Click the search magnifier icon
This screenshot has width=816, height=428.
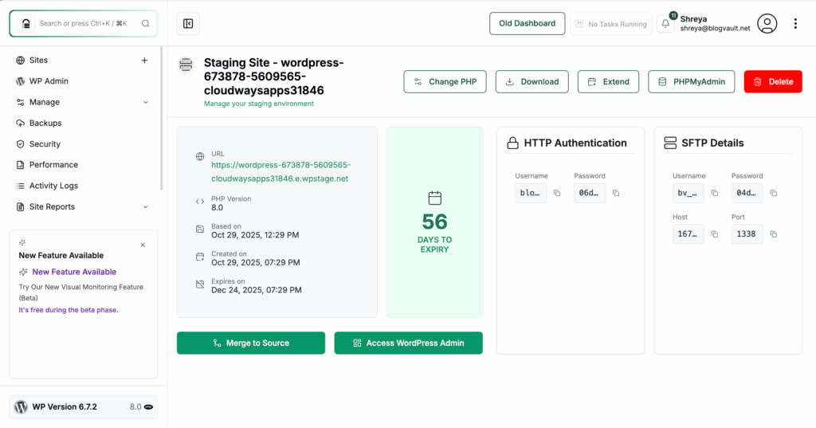pyautogui.click(x=146, y=23)
